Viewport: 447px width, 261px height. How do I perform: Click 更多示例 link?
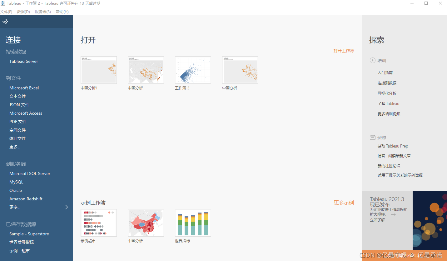344,203
